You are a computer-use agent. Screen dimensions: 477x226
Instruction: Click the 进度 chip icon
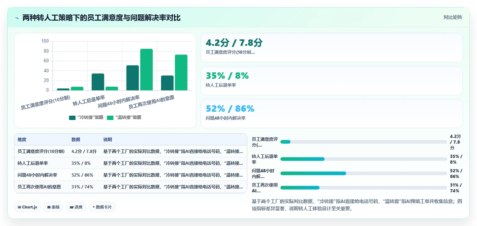(71, 207)
